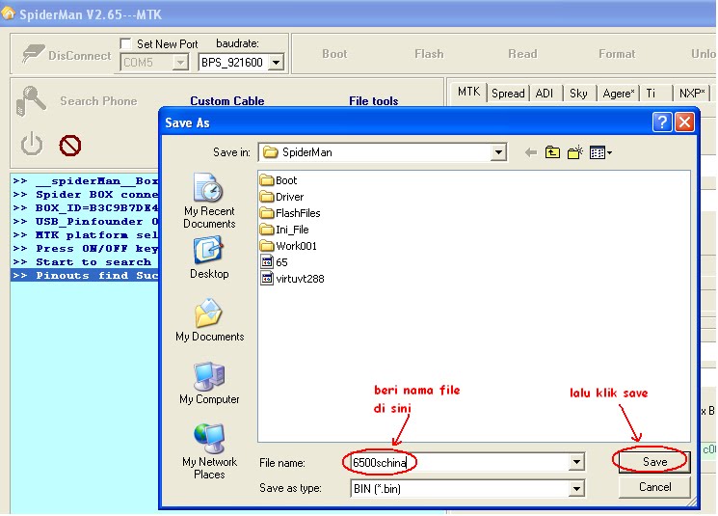Click the File tools link
The image size is (718, 516).
click(x=374, y=101)
